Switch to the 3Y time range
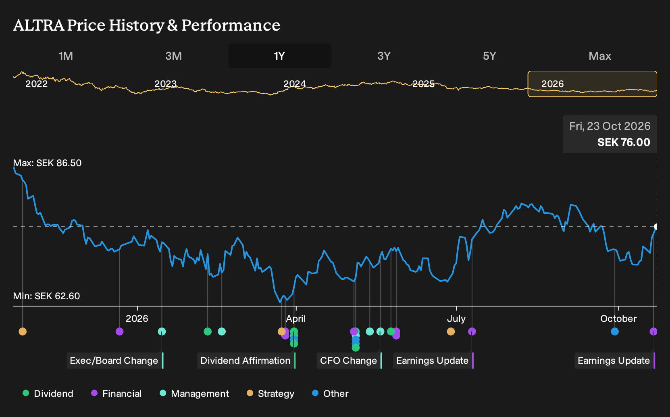 (x=384, y=56)
